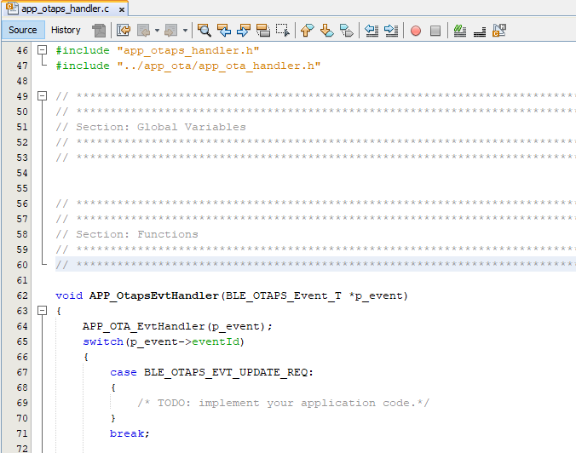
Task: Click Shift Line Right icon
Action: click(391, 30)
